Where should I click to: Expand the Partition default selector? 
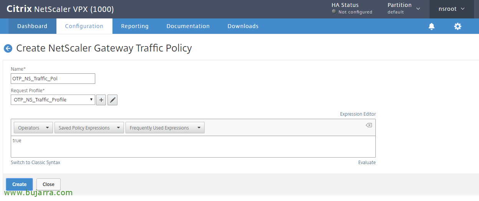pos(404,8)
